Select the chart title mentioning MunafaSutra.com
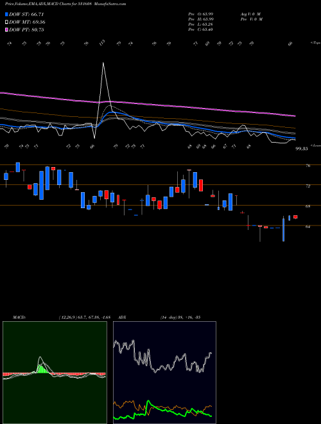 [x=65, y=4]
